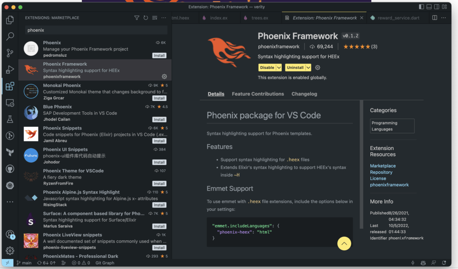The image size is (458, 269).
Task: Open the Kubernetes helm wheel icon
Action: [x=10, y=185]
